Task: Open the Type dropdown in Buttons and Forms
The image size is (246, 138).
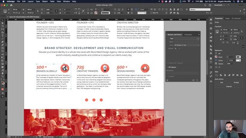Action: [x=187, y=38]
